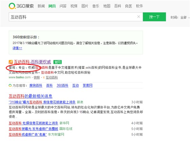Open the 良医 tab
The image size is (190, 141).
[129, 6]
